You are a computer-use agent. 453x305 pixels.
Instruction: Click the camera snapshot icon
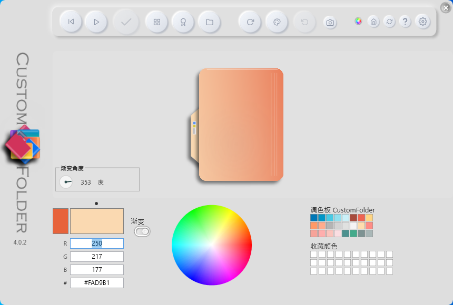(x=330, y=23)
